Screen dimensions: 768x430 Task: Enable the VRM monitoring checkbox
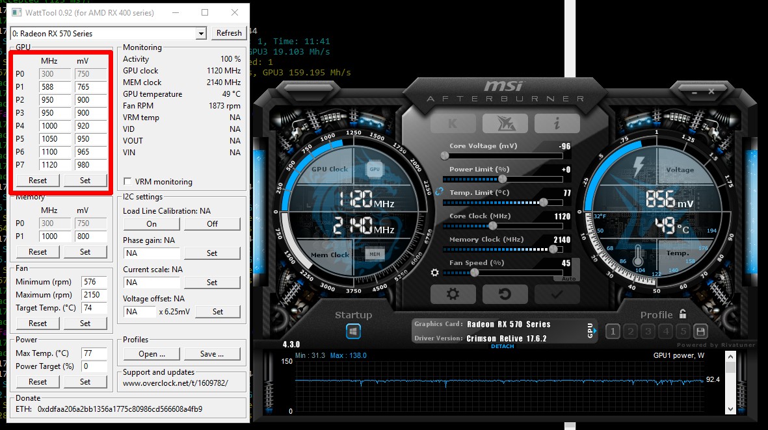tap(128, 182)
